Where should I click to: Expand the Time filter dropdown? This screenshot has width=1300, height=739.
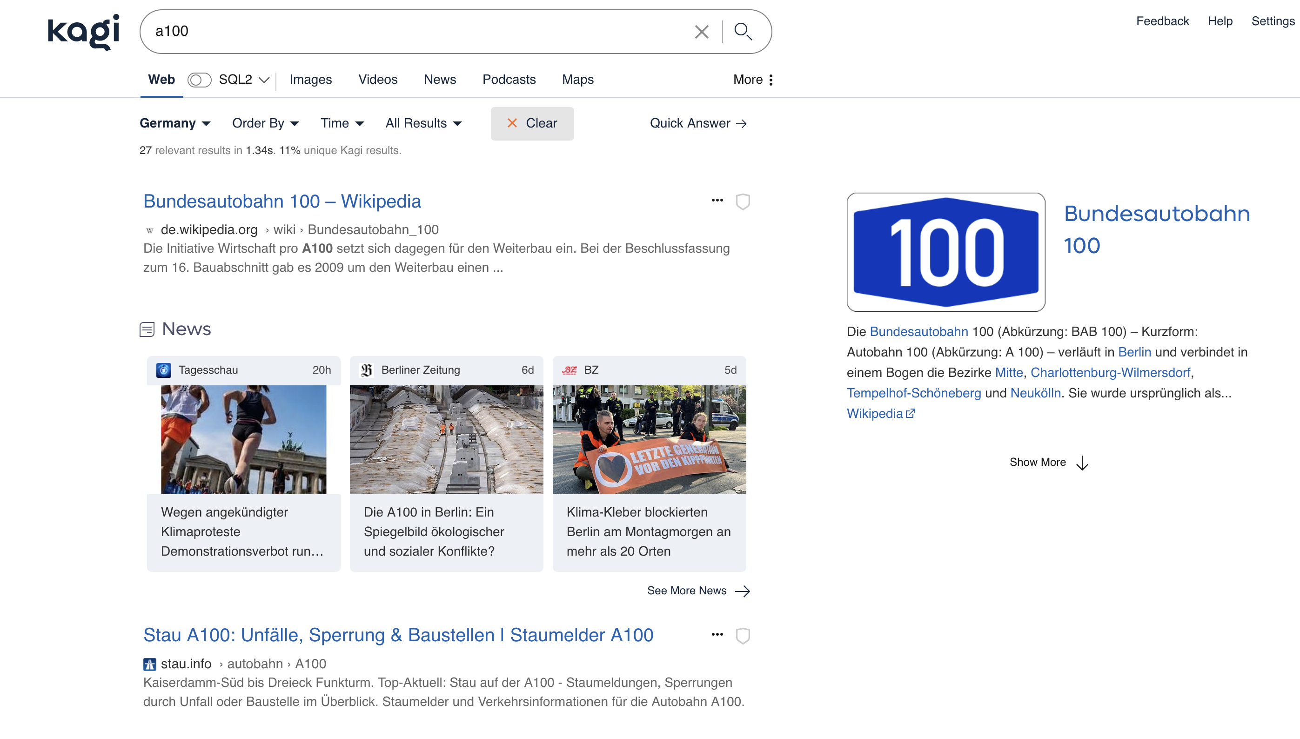pos(342,123)
